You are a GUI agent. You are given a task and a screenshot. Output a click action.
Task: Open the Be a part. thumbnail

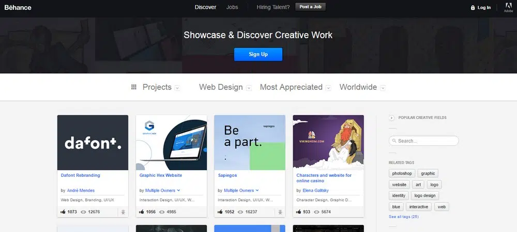250,142
